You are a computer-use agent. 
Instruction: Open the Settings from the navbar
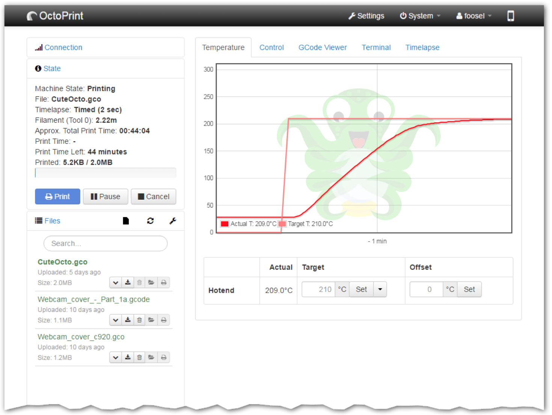click(366, 16)
